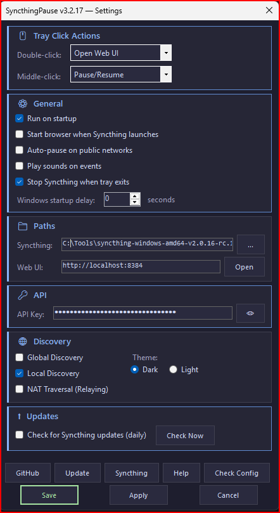This screenshot has width=280, height=513.
Task: Click the up-arrow icon beside Updates
Action: point(19,416)
